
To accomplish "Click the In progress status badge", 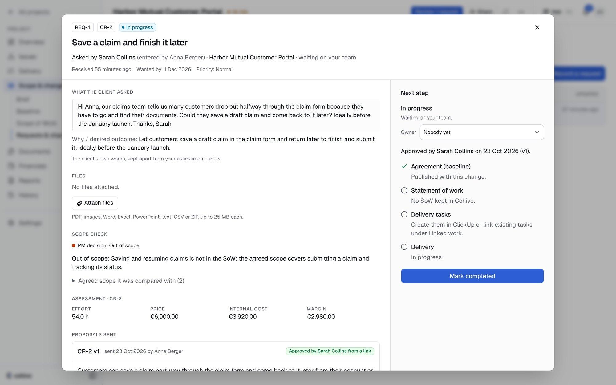I will [x=137, y=27].
